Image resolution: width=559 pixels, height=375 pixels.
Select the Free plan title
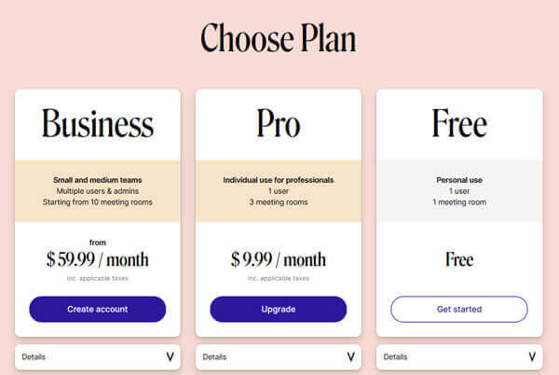tap(458, 123)
